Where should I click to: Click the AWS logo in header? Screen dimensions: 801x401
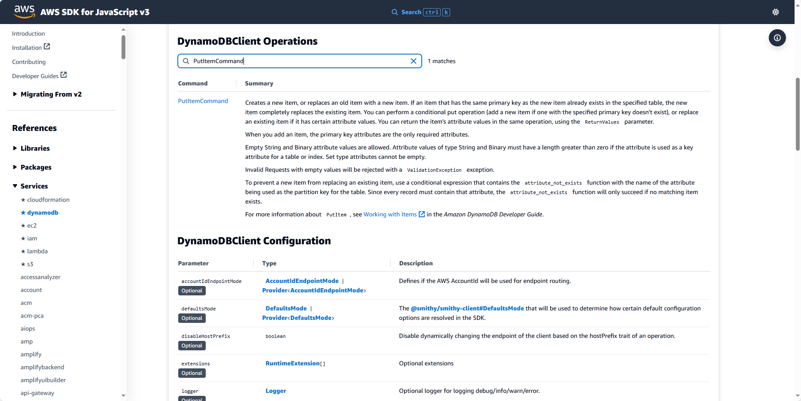click(x=24, y=12)
